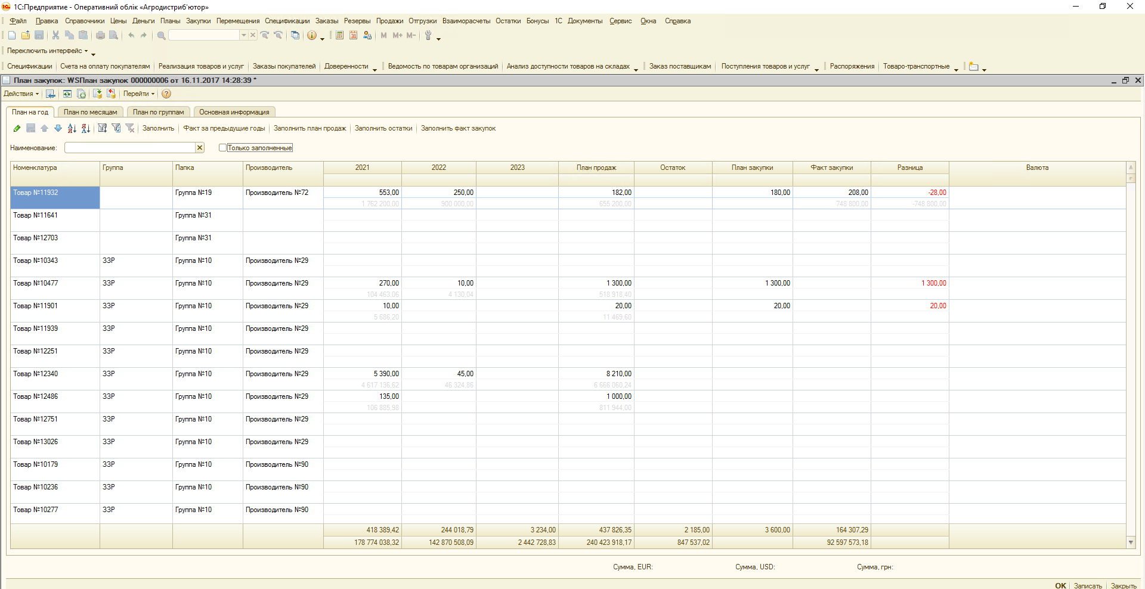
Task: Click the 'Заполнить план продаж' button
Action: (310, 128)
